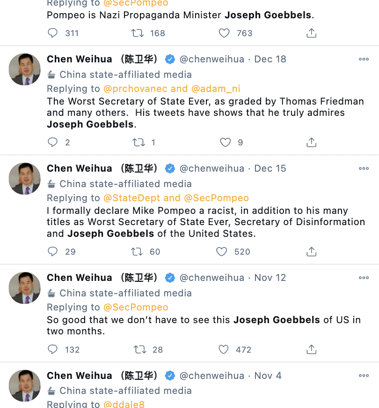
Task: Open Chen Weihua's avatar on Dec 18 tweet
Action: click(25, 69)
